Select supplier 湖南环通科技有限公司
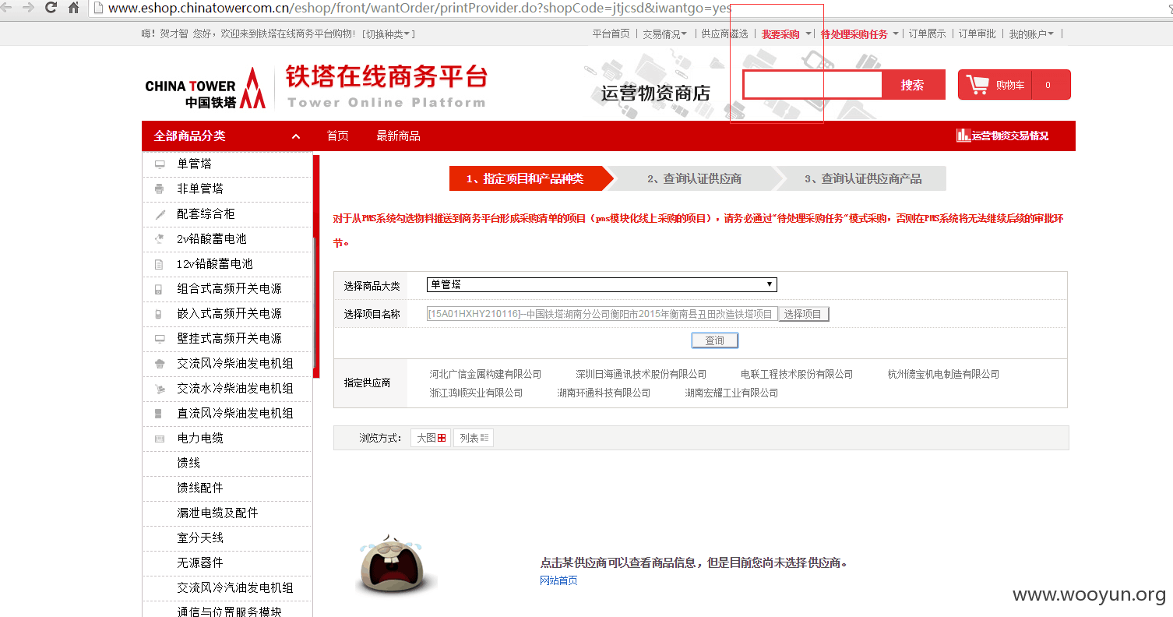Image resolution: width=1173 pixels, height=617 pixels. click(604, 393)
